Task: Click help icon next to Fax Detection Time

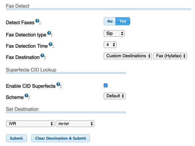Action: click(51, 44)
